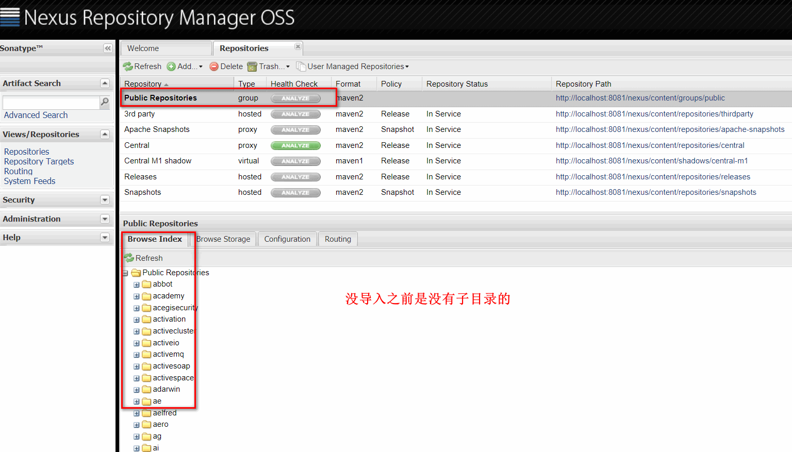Select the Central M1 shadow row
The width and height of the screenshot is (792, 452).
pos(456,161)
